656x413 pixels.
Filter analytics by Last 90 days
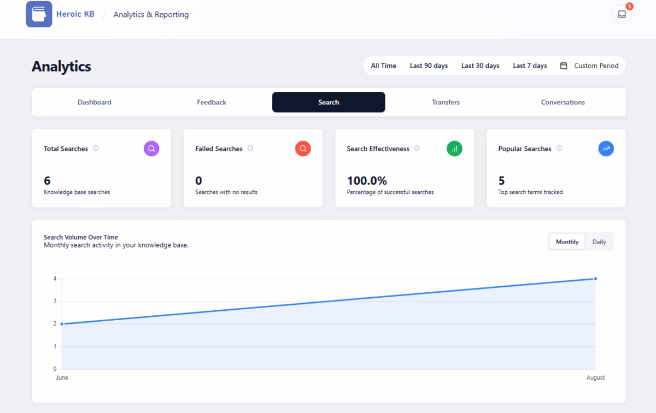429,65
